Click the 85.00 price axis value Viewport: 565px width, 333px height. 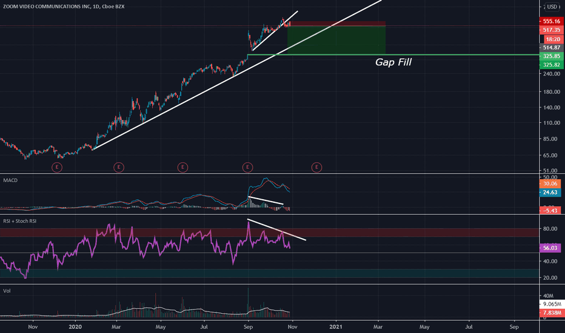[x=552, y=139]
